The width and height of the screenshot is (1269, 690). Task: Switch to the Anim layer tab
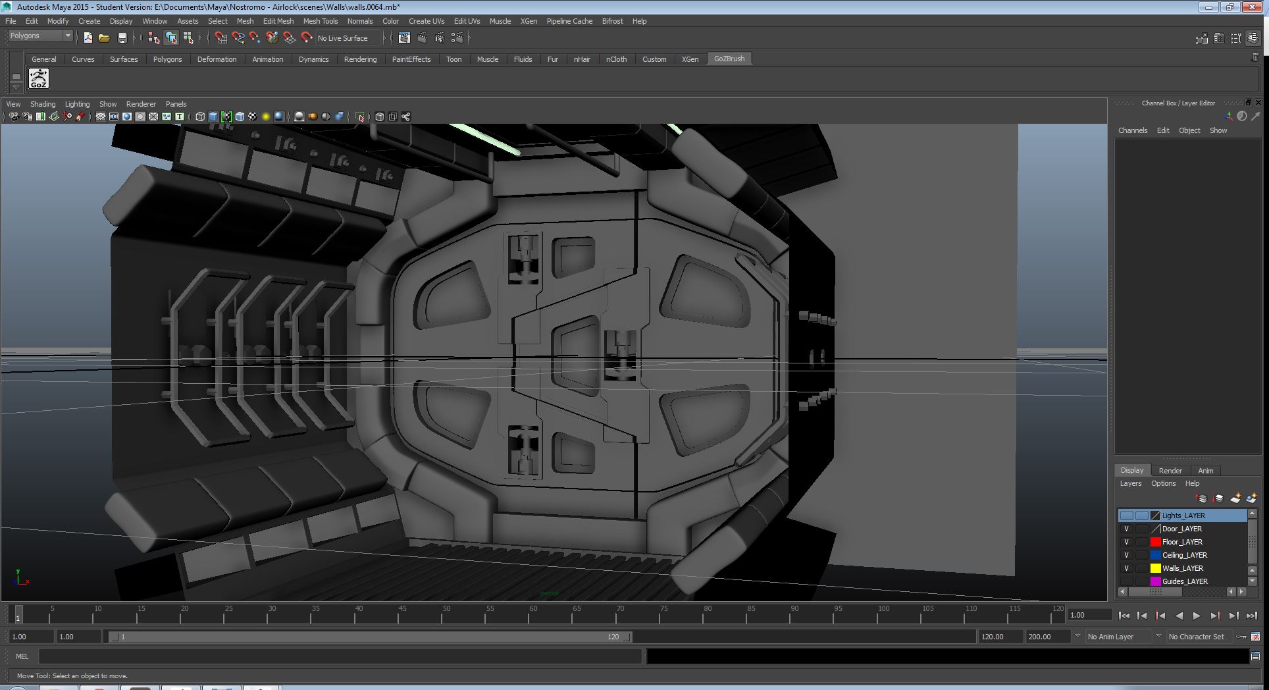pyautogui.click(x=1205, y=470)
